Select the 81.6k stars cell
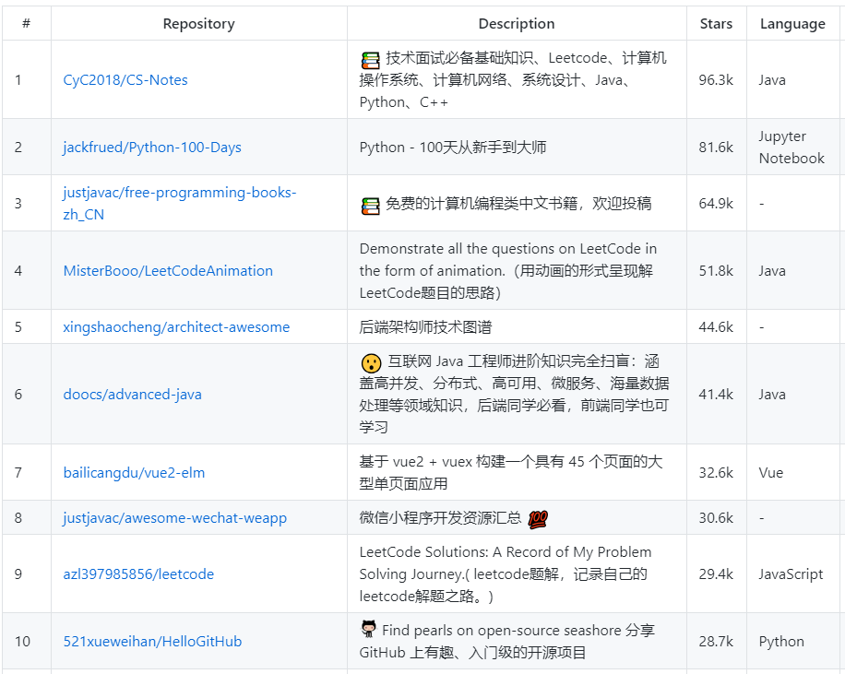The width and height of the screenshot is (845, 674). click(x=716, y=148)
